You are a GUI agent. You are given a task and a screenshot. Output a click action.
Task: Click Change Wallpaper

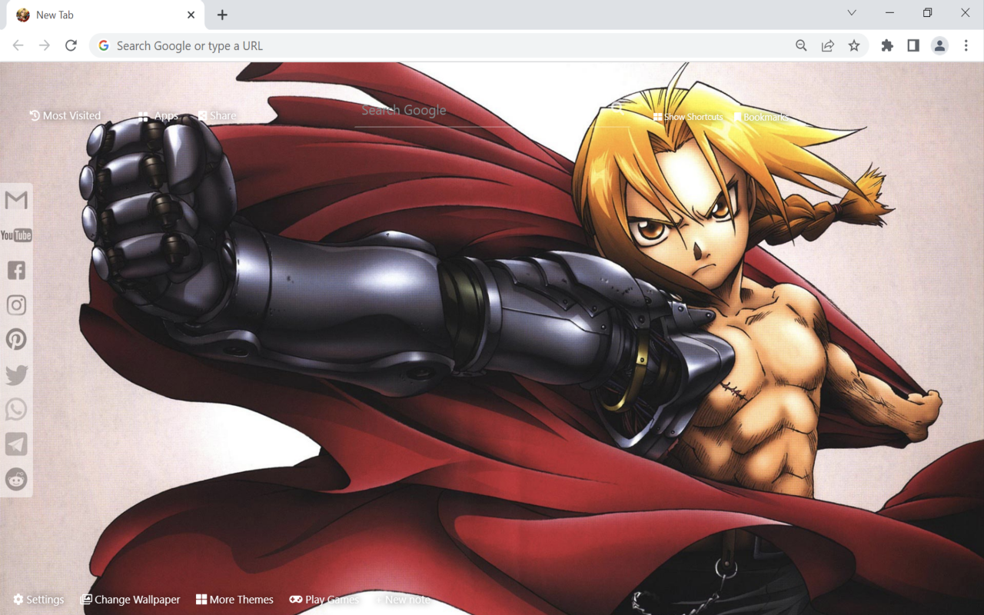130,600
